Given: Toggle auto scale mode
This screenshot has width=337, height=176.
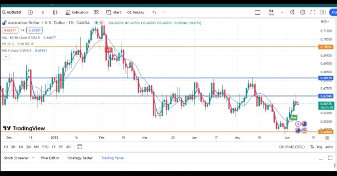Looking at the screenshot, I should (x=329, y=147).
